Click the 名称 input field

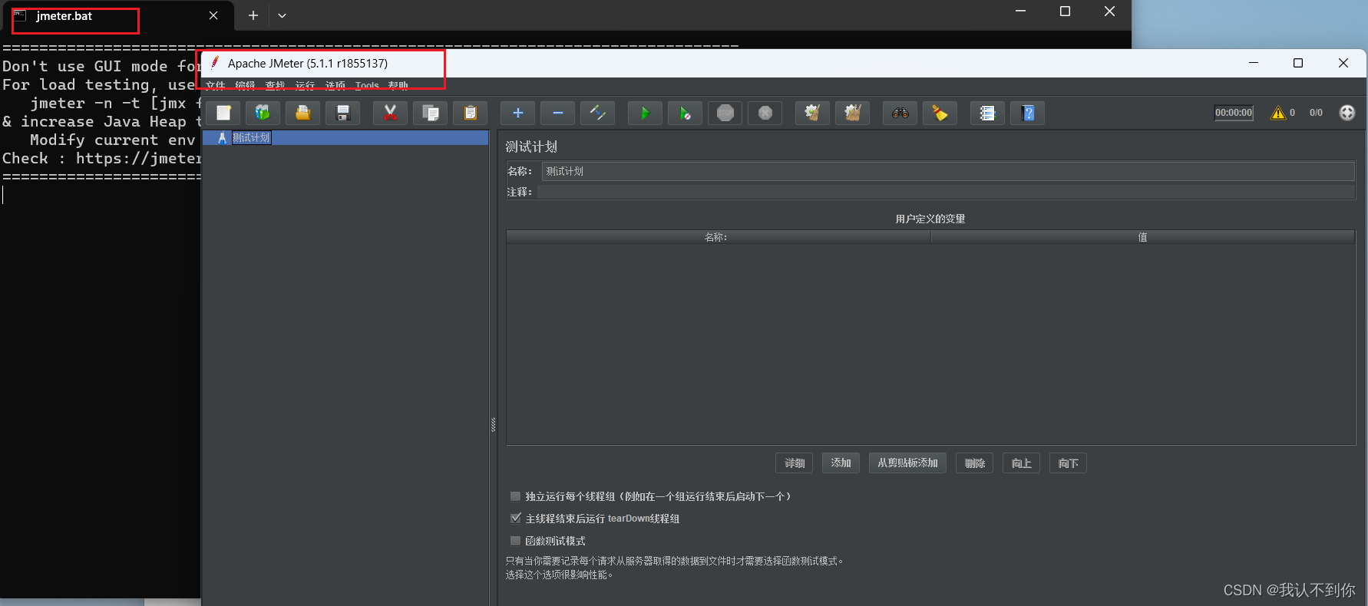[948, 171]
